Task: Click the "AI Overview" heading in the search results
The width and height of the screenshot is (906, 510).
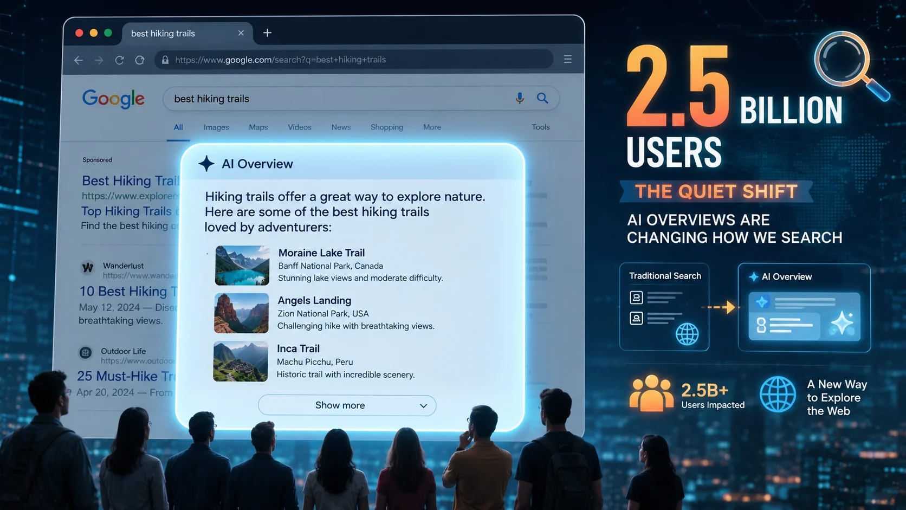Action: click(x=257, y=164)
